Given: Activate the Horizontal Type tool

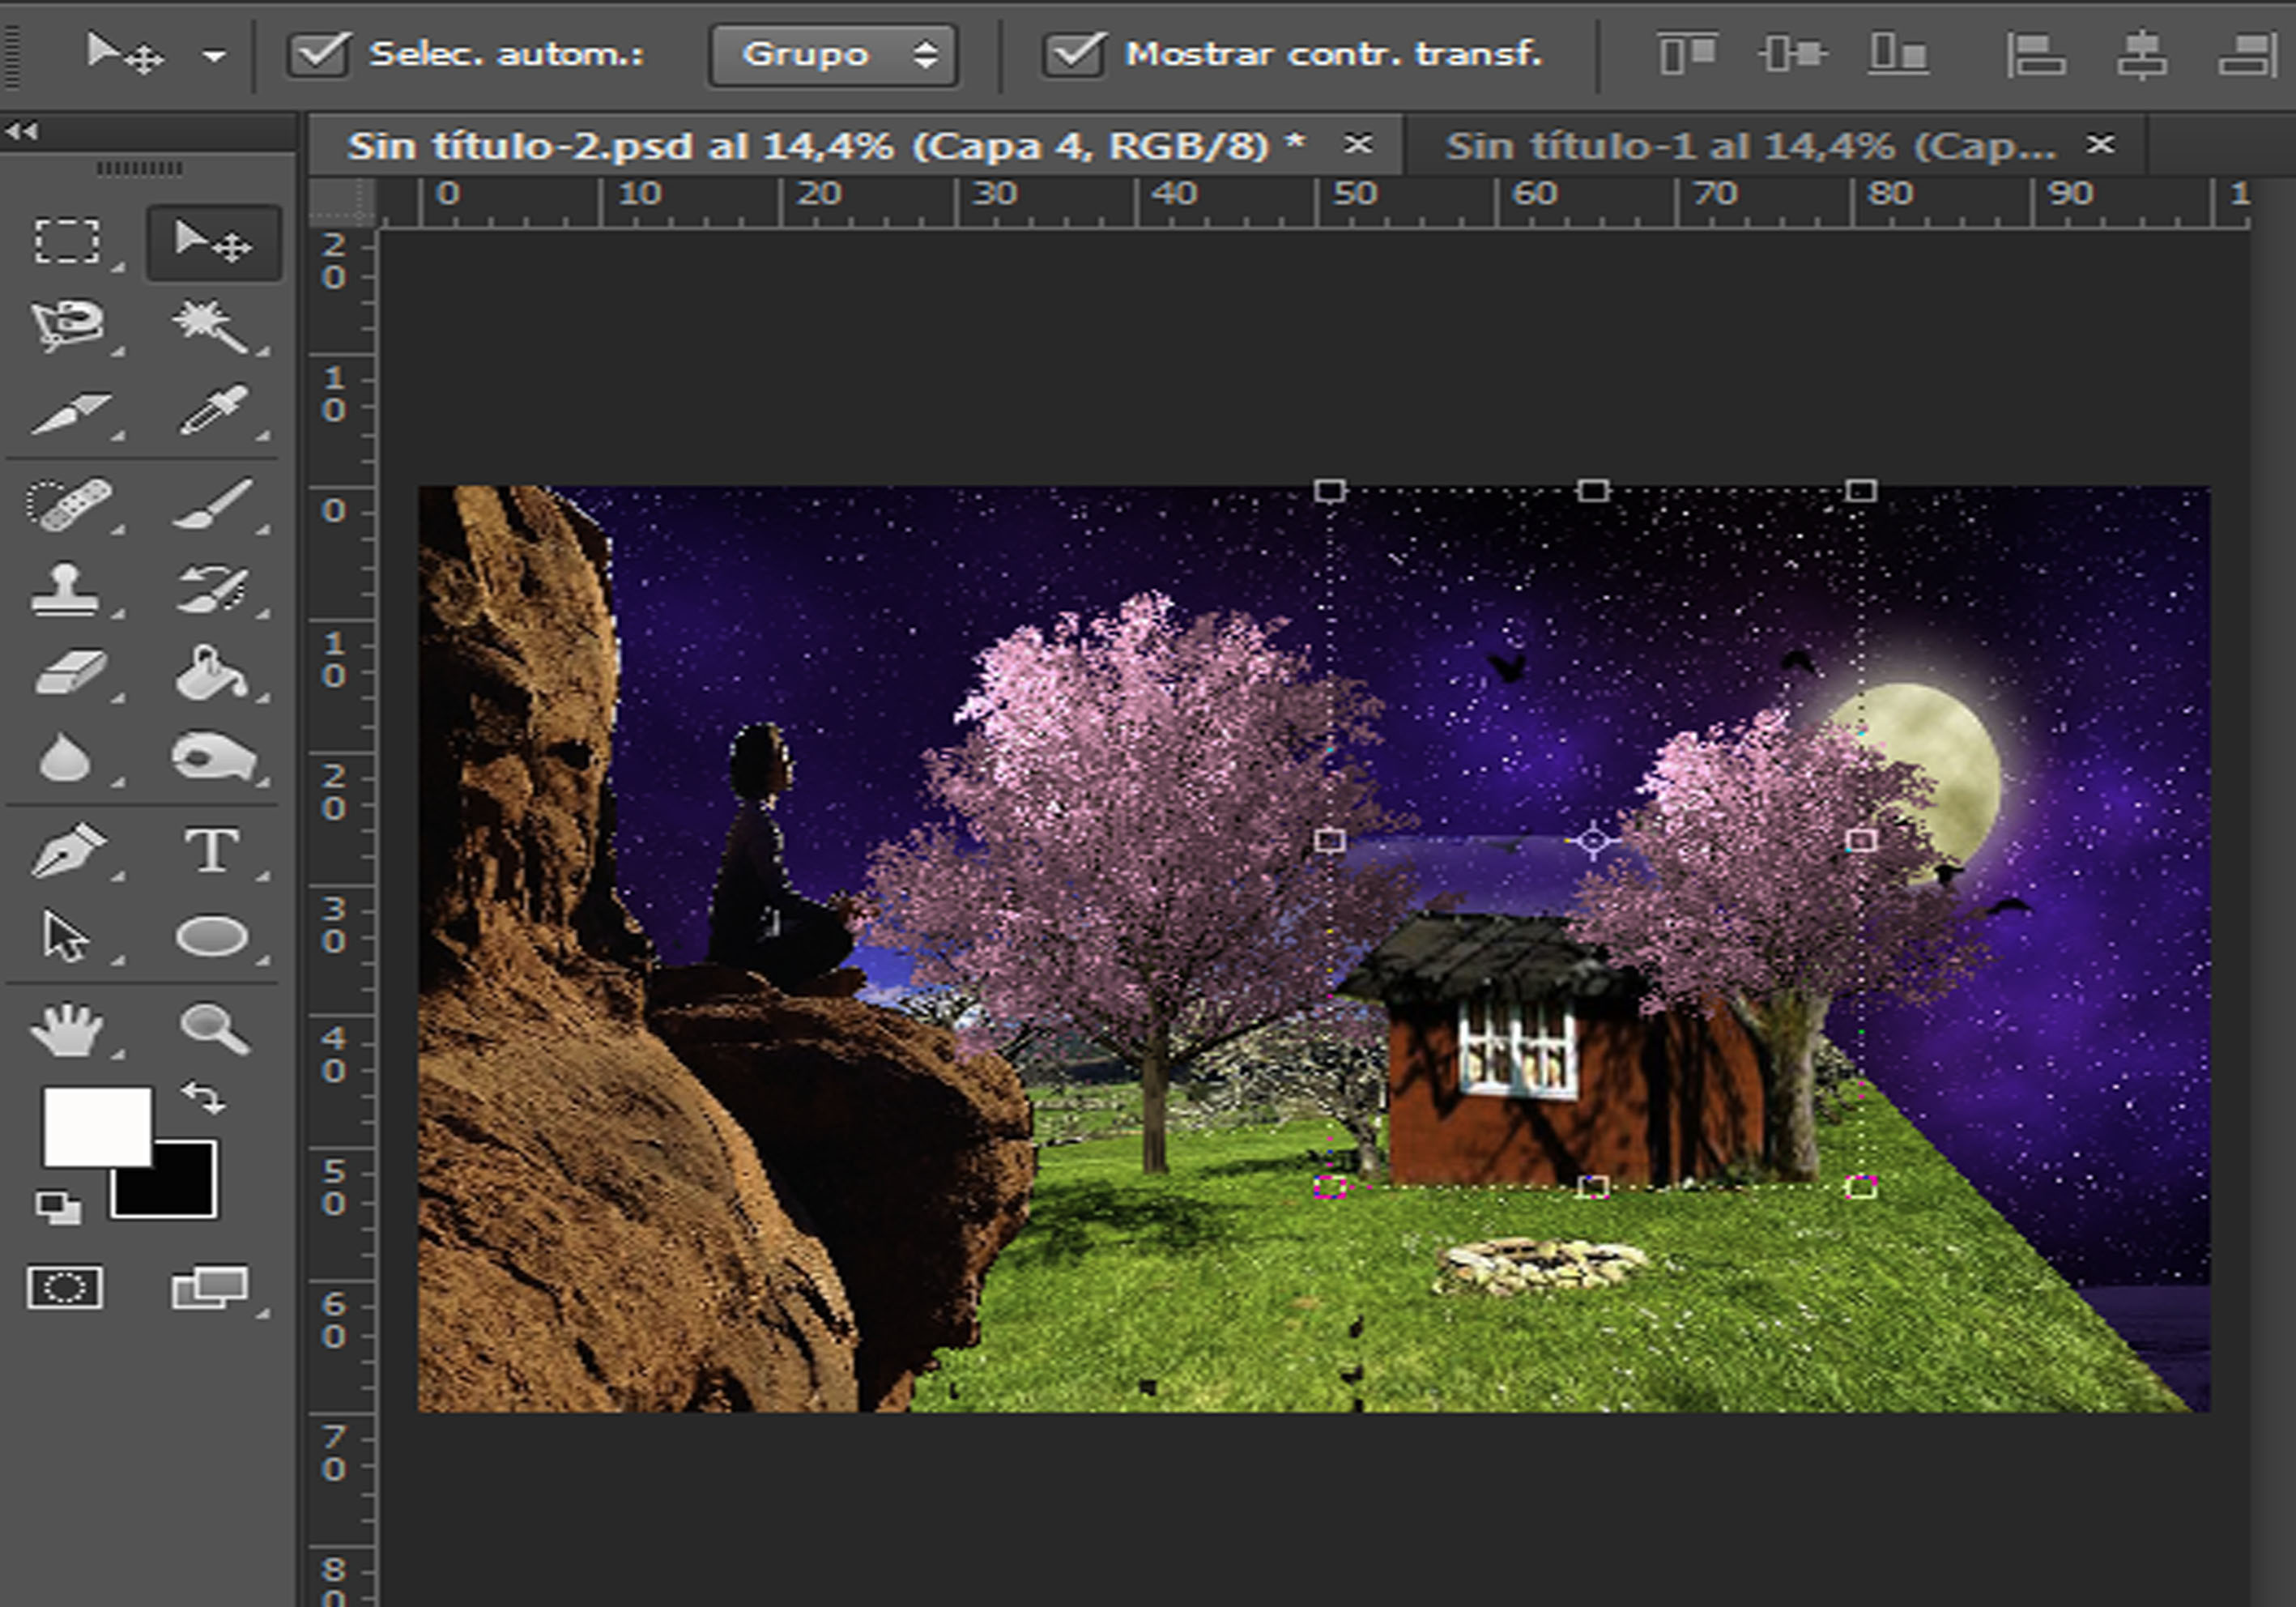Looking at the screenshot, I should (212, 851).
